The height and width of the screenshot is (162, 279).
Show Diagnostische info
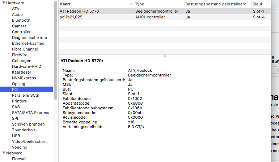[x=29, y=38]
